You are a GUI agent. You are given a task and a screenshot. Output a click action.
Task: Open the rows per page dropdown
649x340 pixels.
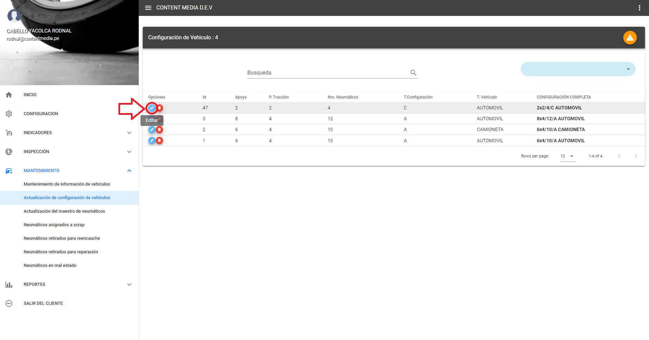pyautogui.click(x=567, y=156)
